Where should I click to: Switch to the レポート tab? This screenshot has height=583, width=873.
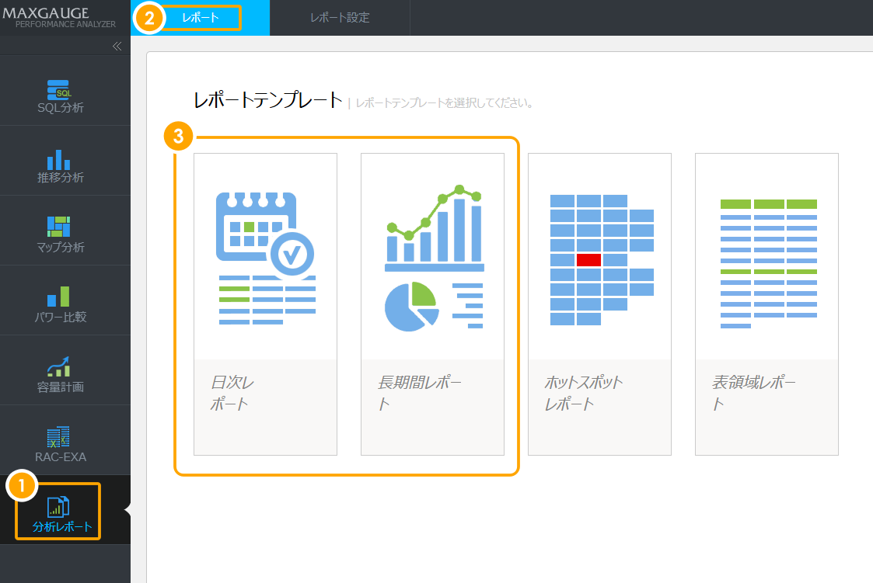coord(201,18)
